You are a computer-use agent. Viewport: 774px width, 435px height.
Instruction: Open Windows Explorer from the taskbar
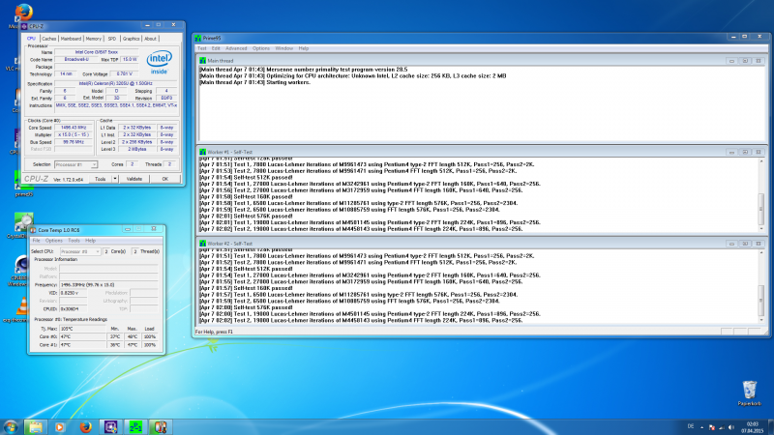(x=35, y=427)
